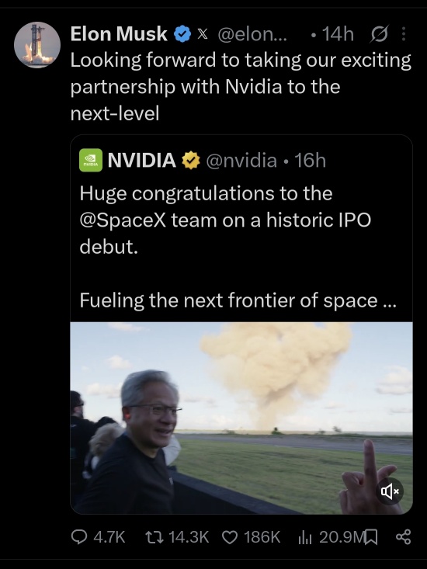Click the blue verified checkmark badge
Viewport: 427px width, 569px height.
(182, 34)
